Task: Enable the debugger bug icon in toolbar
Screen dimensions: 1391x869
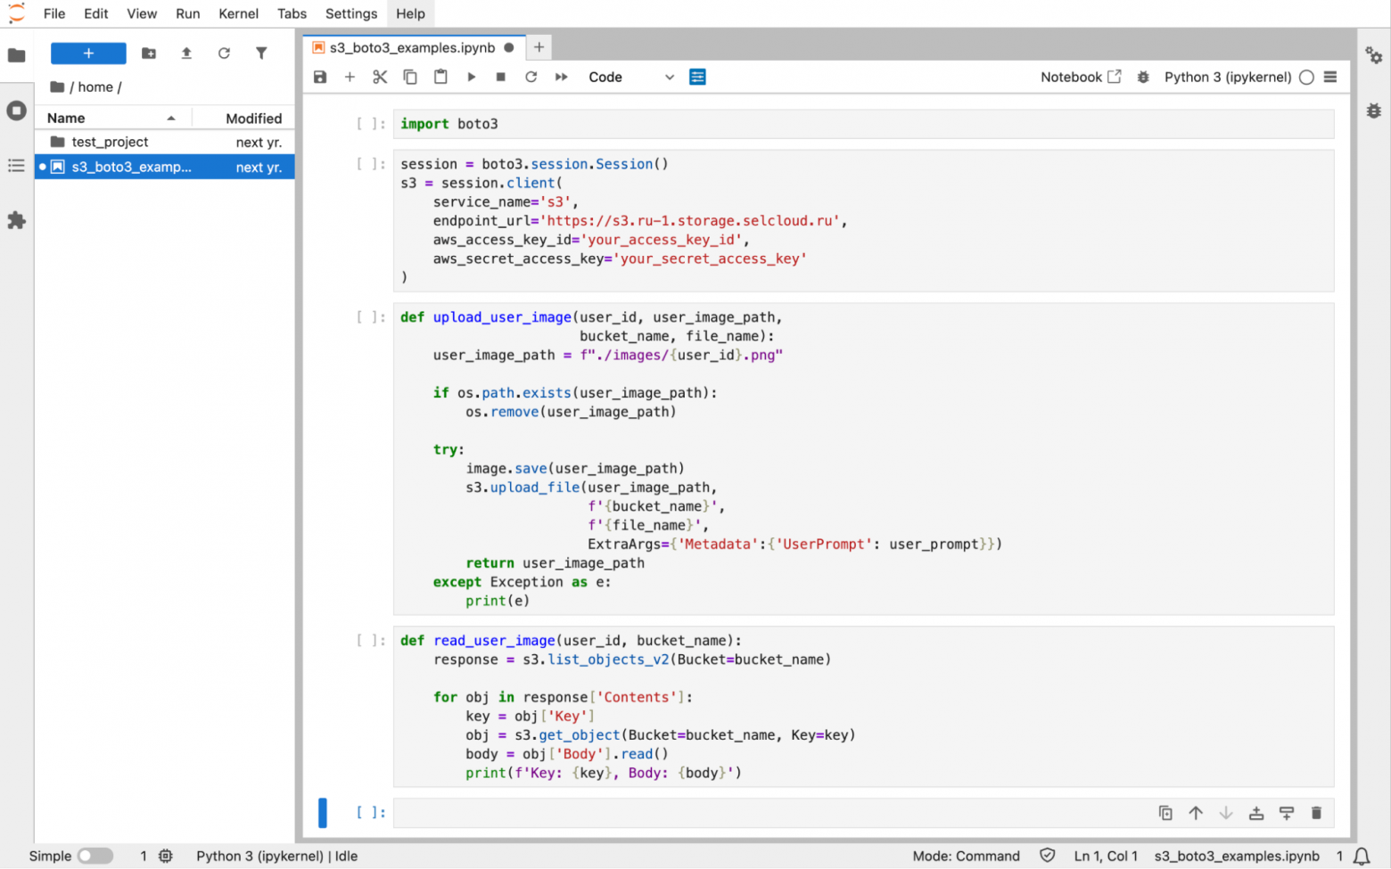Action: coord(1143,78)
